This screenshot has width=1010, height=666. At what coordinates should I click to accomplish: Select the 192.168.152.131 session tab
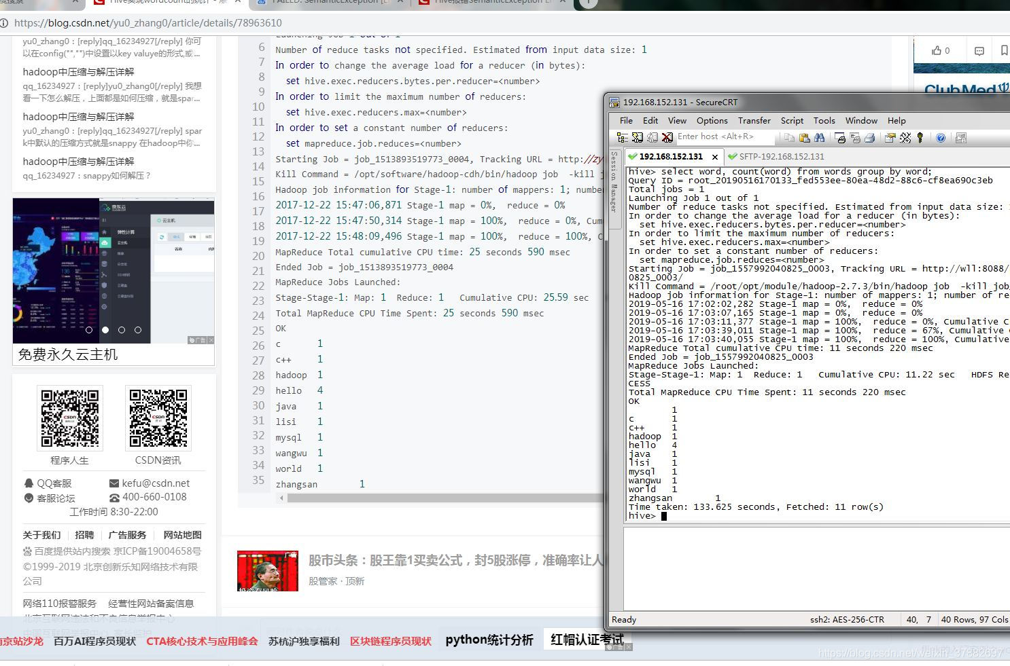click(x=671, y=156)
